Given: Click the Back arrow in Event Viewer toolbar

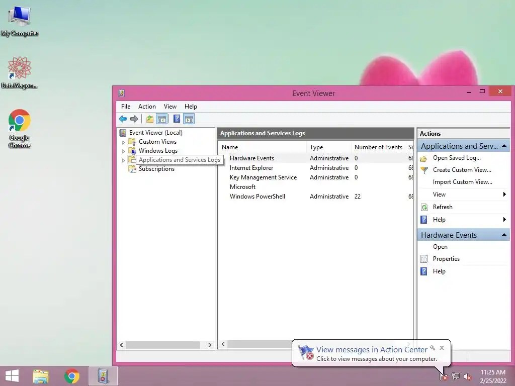Looking at the screenshot, I should click(123, 119).
